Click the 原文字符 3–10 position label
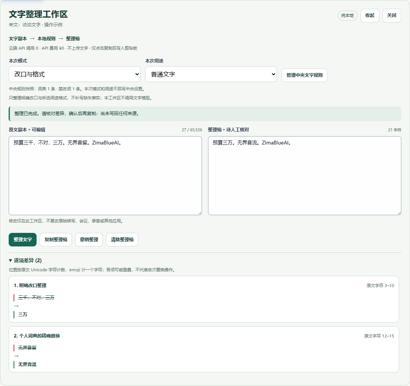Screen dimensions: 410x386 coord(380,286)
